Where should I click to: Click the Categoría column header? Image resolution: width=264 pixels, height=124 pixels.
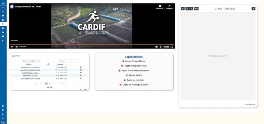pyautogui.click(x=60, y=64)
